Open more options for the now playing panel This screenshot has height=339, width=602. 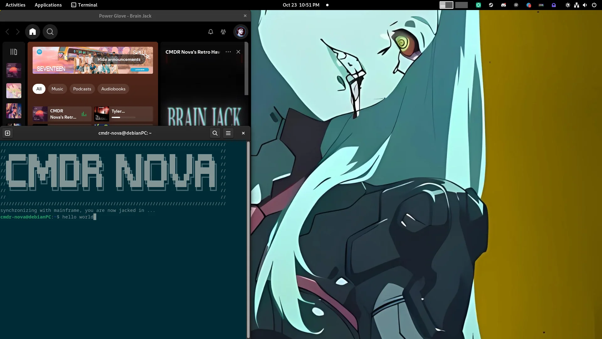(x=228, y=52)
